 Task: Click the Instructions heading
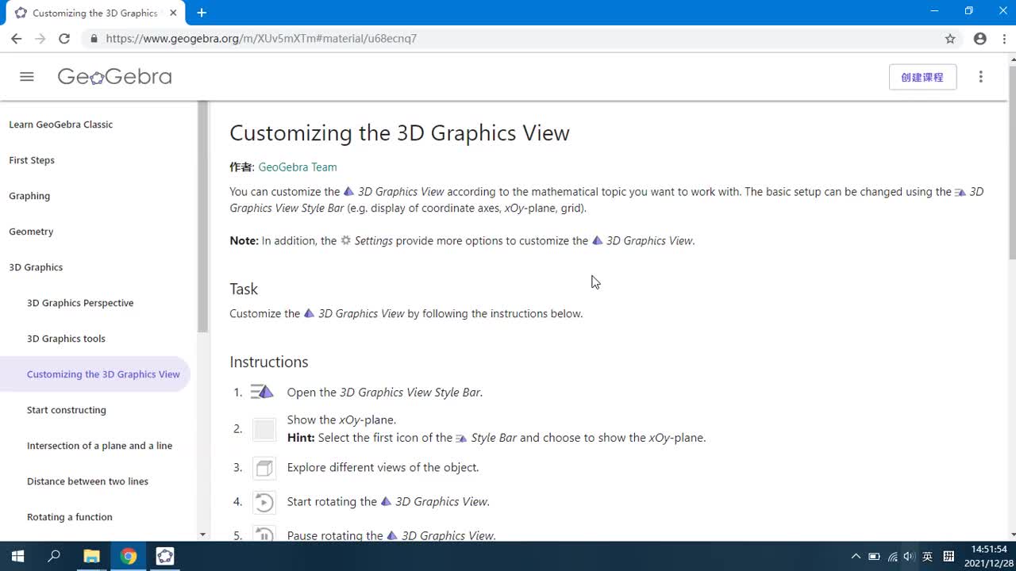coord(268,362)
